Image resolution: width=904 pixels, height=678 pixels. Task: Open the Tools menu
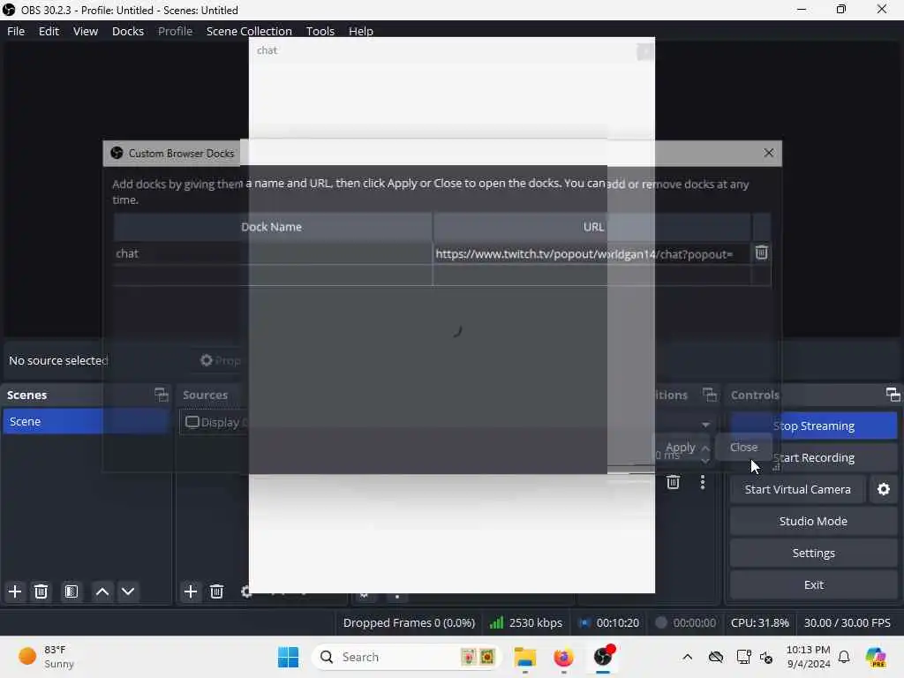click(x=320, y=31)
